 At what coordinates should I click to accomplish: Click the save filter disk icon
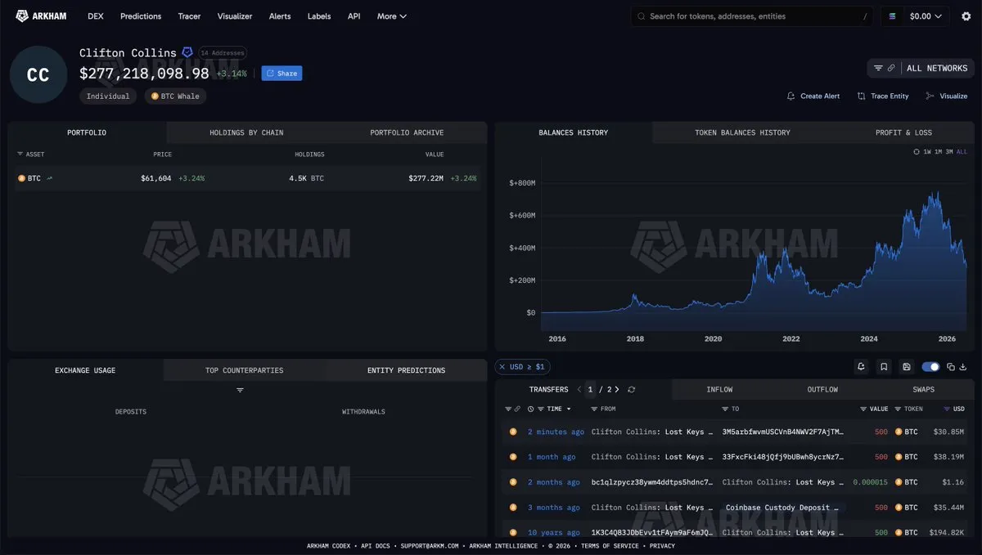click(907, 367)
